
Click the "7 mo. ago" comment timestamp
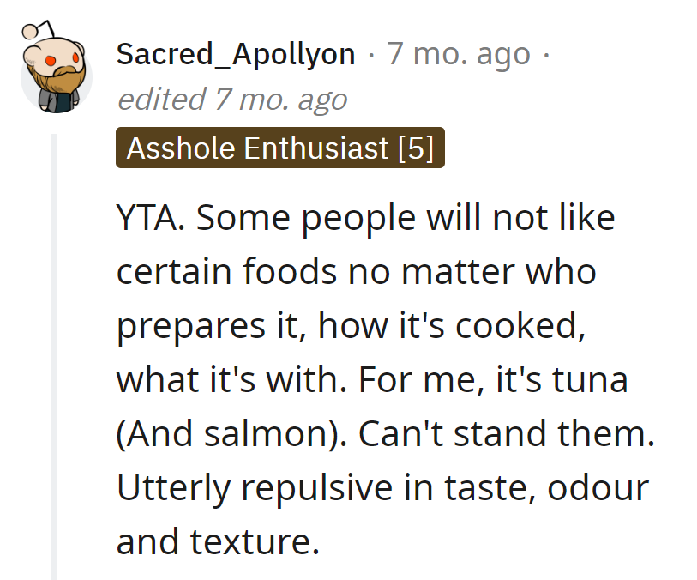[459, 54]
